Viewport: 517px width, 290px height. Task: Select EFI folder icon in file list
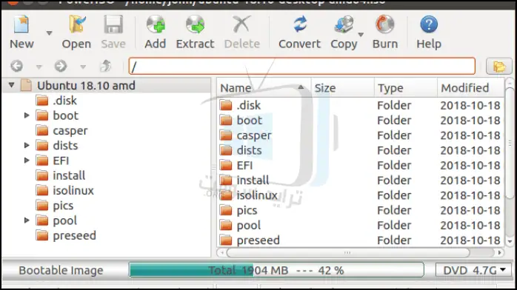coord(226,165)
